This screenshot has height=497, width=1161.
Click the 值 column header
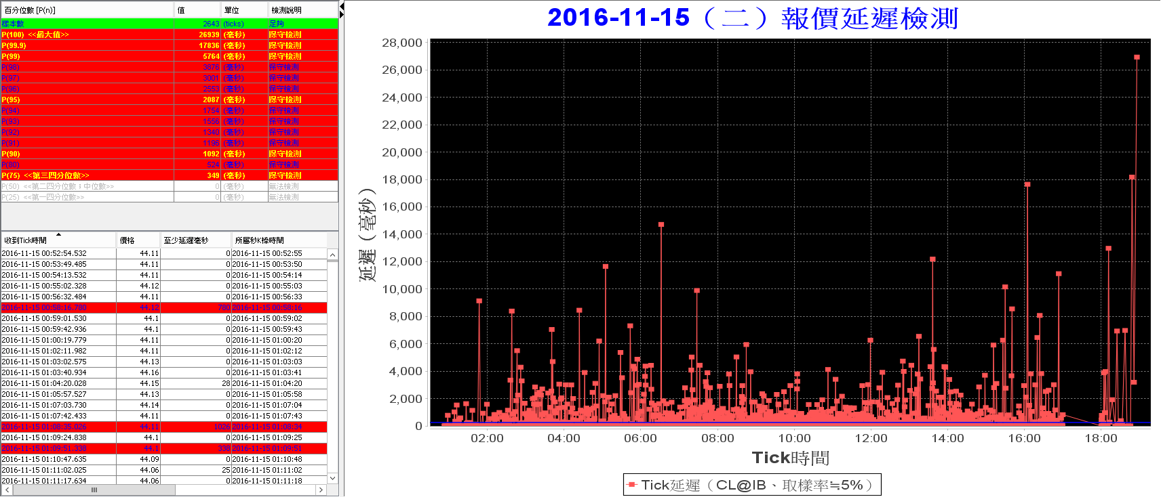[x=198, y=10]
